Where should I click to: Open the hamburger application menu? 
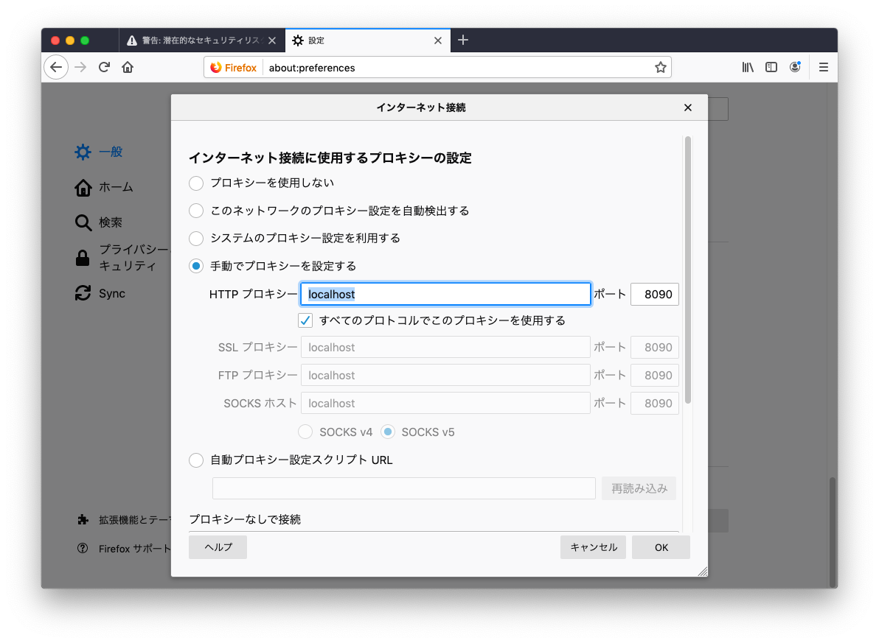[x=824, y=67]
